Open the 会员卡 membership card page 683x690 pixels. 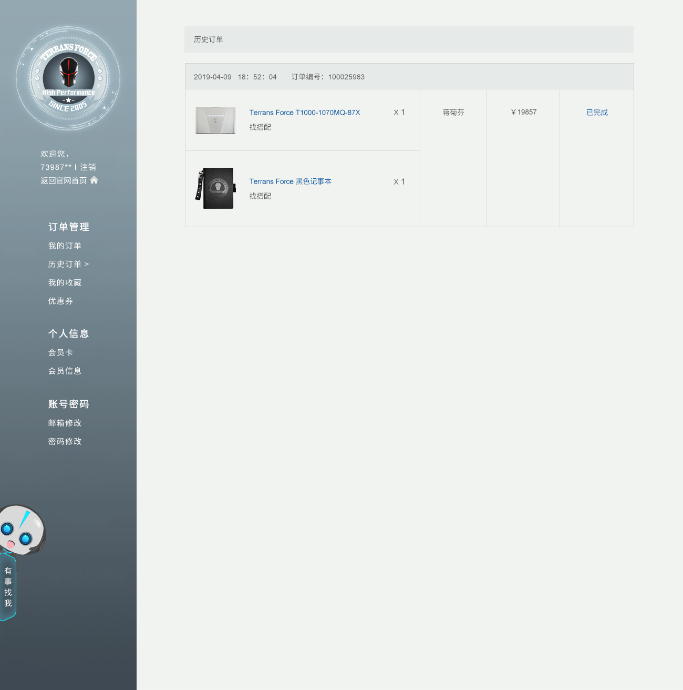pos(60,352)
